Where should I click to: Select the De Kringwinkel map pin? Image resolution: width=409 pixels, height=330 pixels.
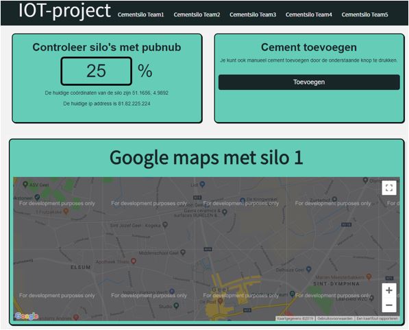[243, 200]
